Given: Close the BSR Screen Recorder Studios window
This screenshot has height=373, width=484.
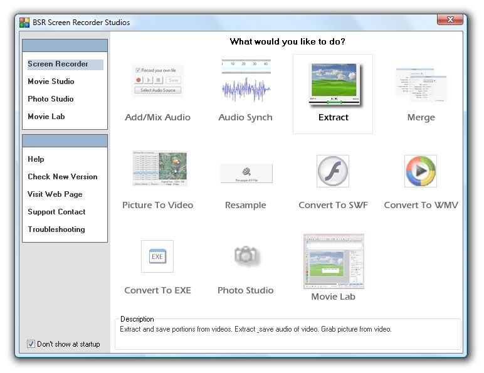Looking at the screenshot, I should (x=450, y=19).
